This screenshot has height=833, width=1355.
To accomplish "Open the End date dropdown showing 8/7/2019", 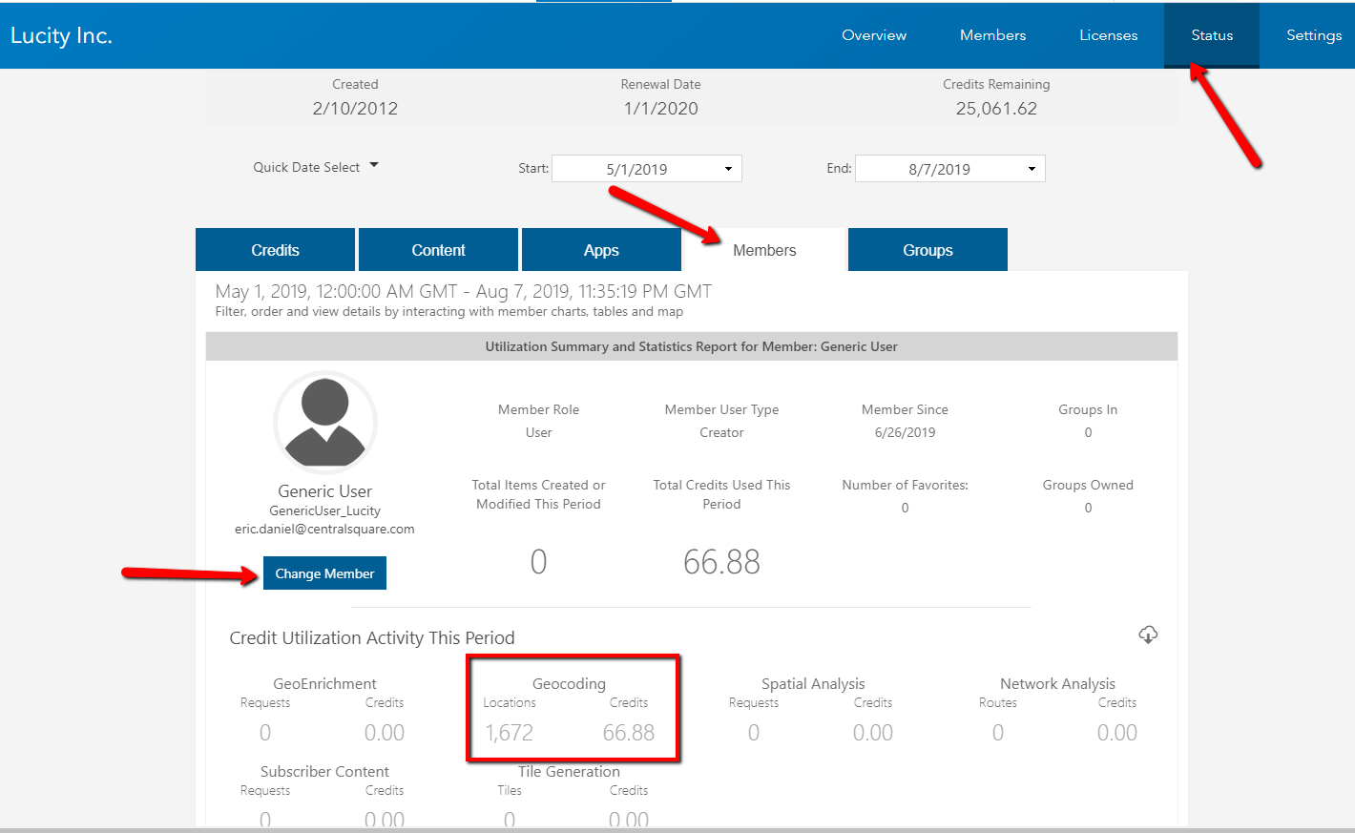I will [x=950, y=169].
